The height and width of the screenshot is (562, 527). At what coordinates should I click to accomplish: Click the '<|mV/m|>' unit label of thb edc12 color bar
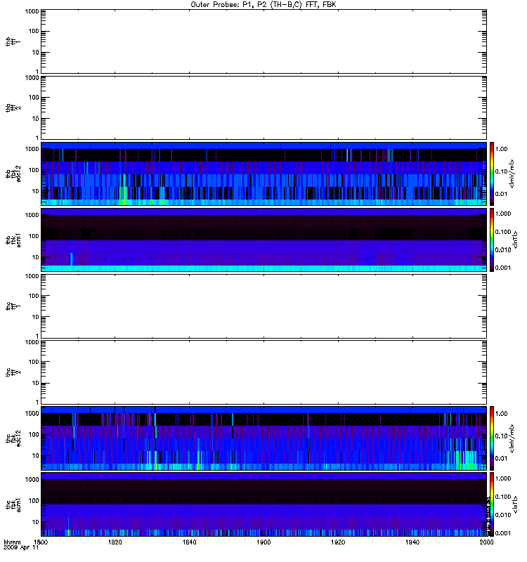[x=512, y=174]
